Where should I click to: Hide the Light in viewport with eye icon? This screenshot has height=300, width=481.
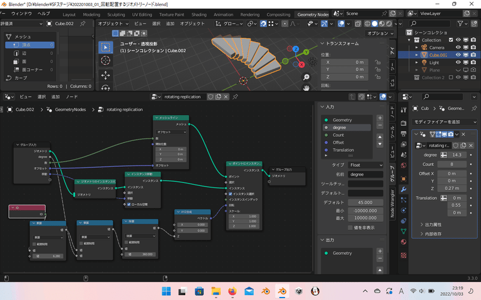[458, 62]
